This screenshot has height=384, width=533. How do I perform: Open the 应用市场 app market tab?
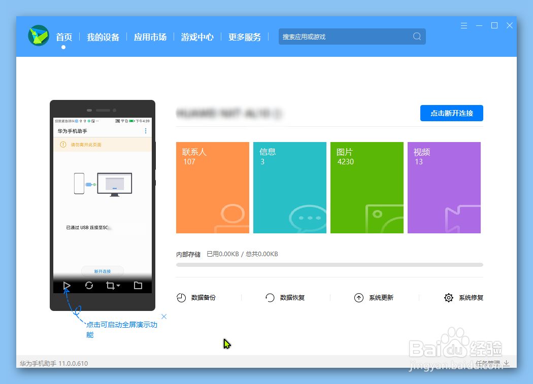(x=150, y=37)
